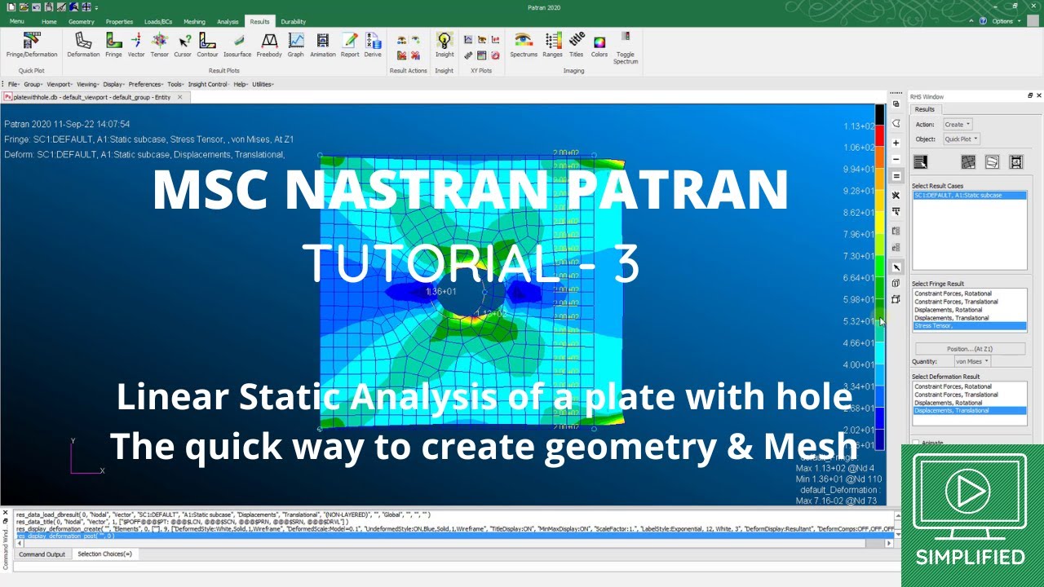Switch to the Analysis ribbon tab

pos(228,22)
